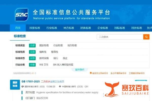Select 全部 for 行业分类

click(32, 65)
